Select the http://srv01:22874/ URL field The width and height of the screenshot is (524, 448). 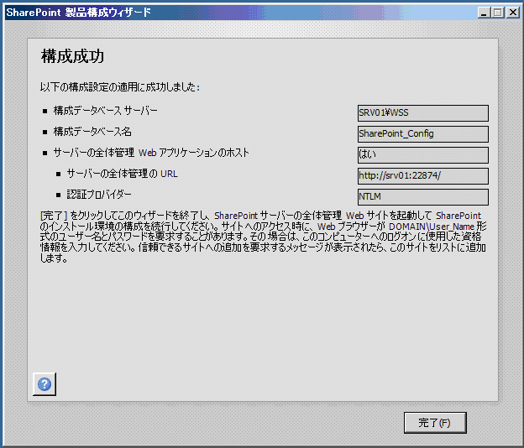[x=422, y=176]
